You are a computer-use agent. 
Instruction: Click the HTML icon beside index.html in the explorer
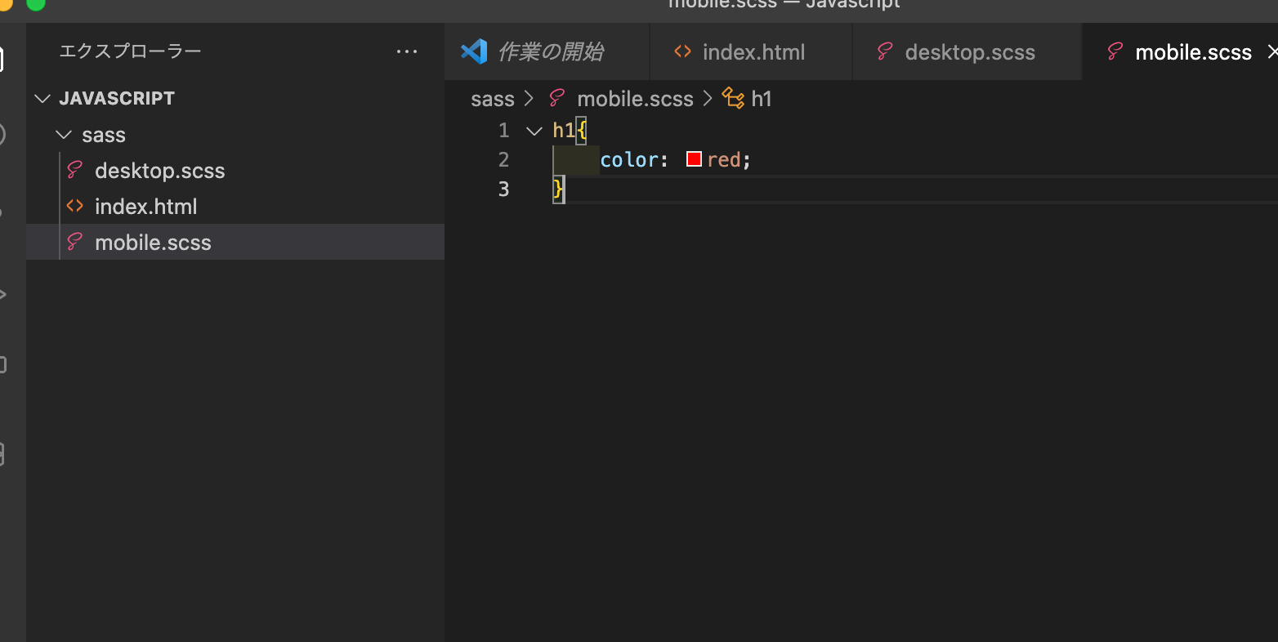pos(74,206)
